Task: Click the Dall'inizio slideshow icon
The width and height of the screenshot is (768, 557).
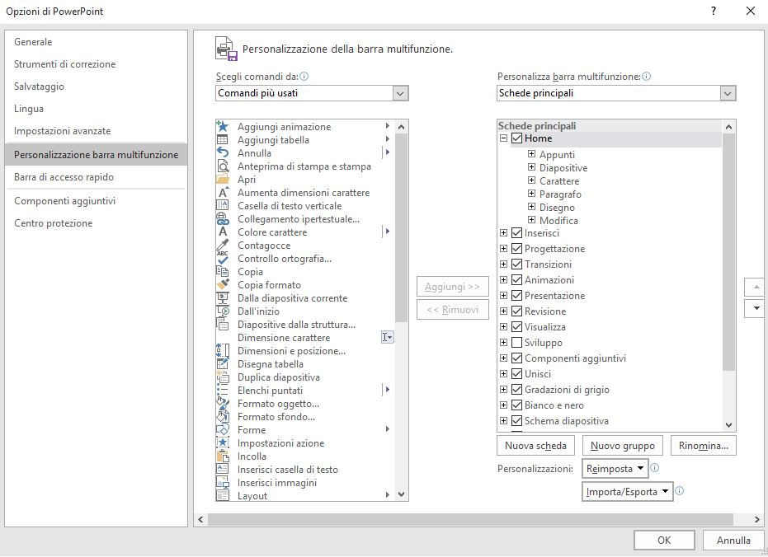Action: [x=223, y=311]
